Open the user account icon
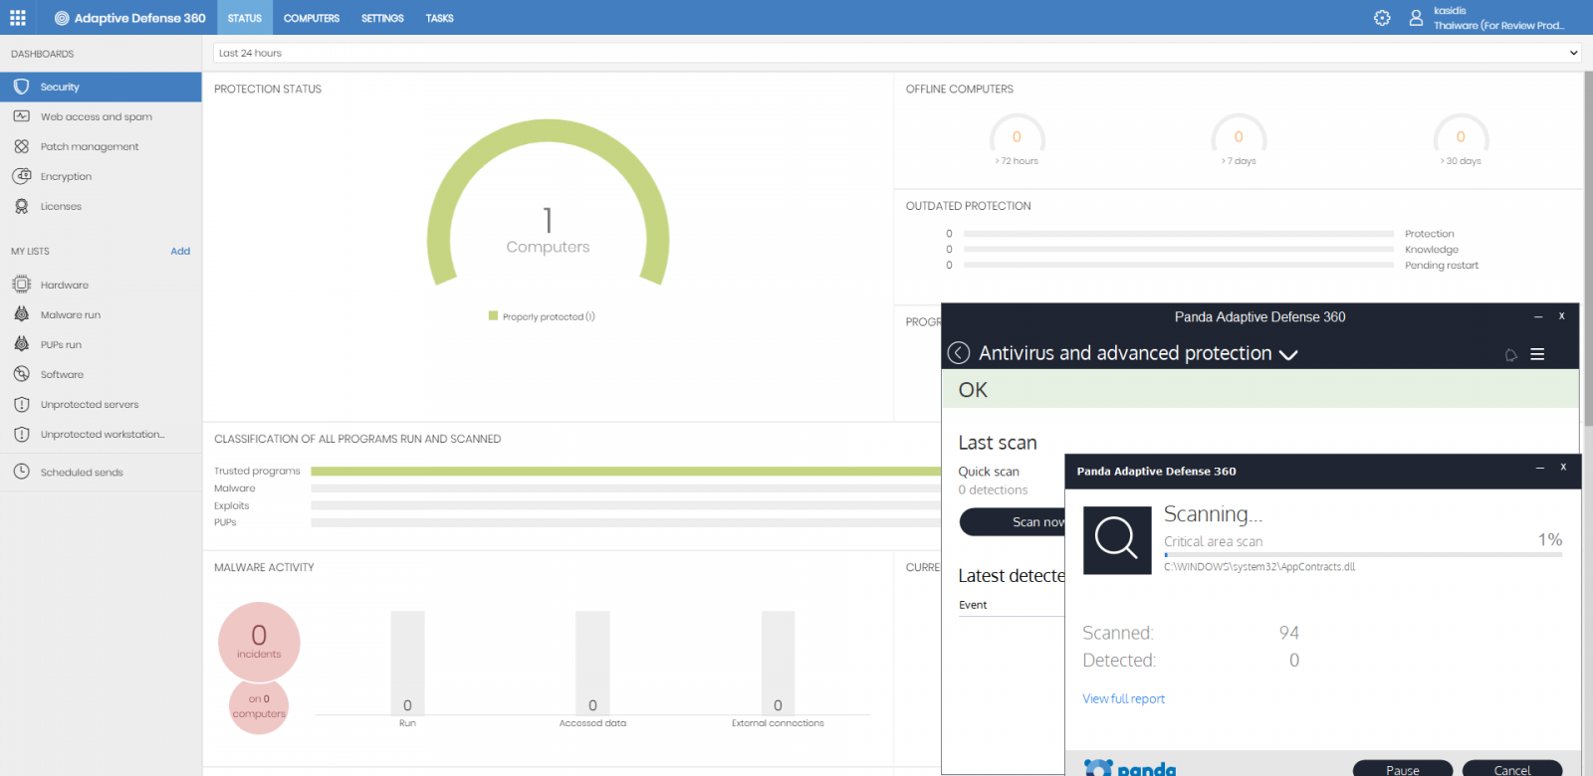Viewport: 1593px width, 776px height. [x=1416, y=18]
